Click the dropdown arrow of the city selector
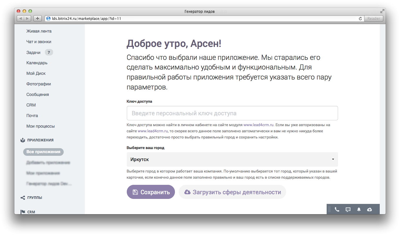Viewport: 400px width, 235px height. click(333, 159)
